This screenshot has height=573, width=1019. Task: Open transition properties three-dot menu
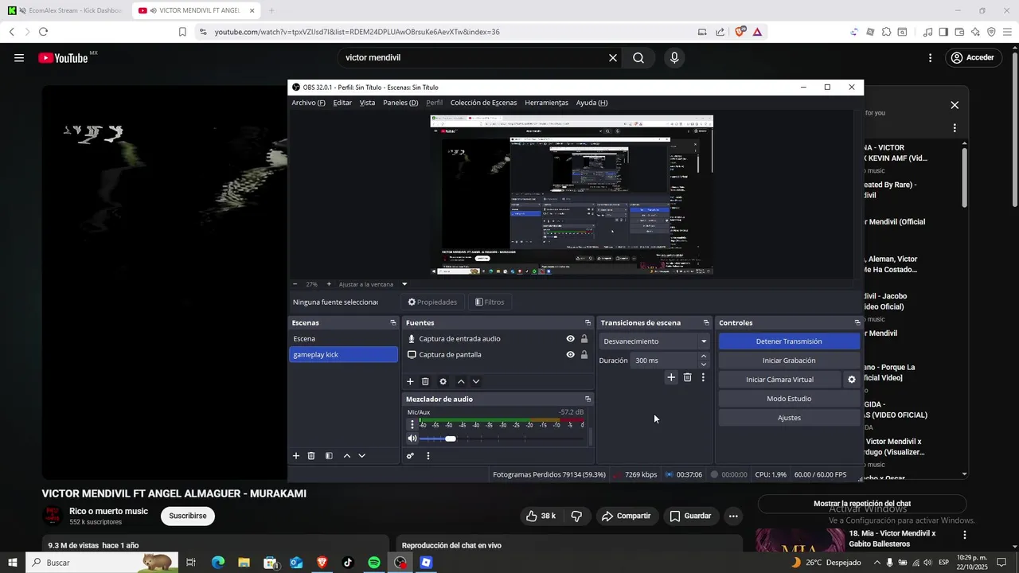pos(703,377)
